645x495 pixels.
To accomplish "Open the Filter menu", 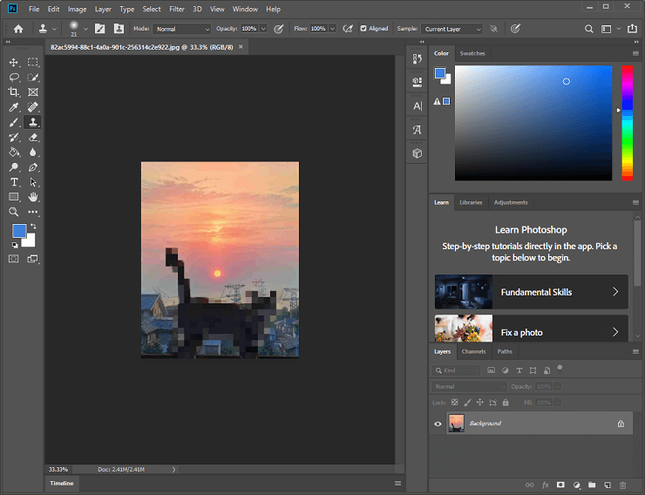I will (x=177, y=9).
